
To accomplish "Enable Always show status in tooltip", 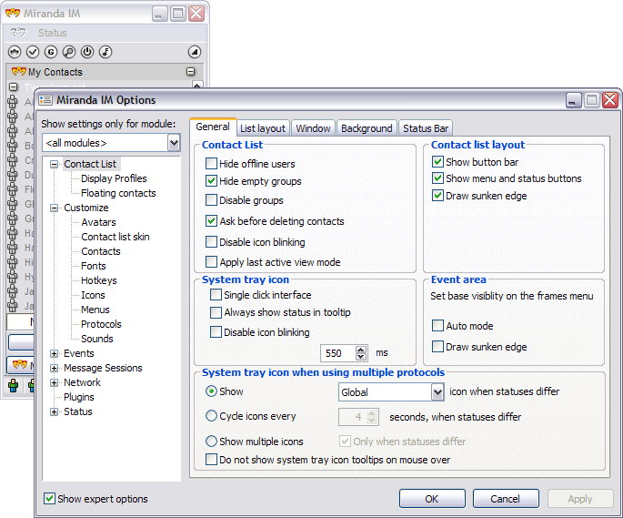I will 216,312.
